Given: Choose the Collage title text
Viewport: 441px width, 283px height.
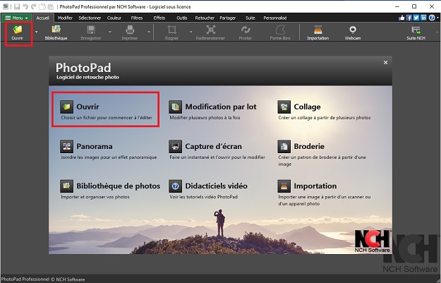Looking at the screenshot, I should 307,107.
